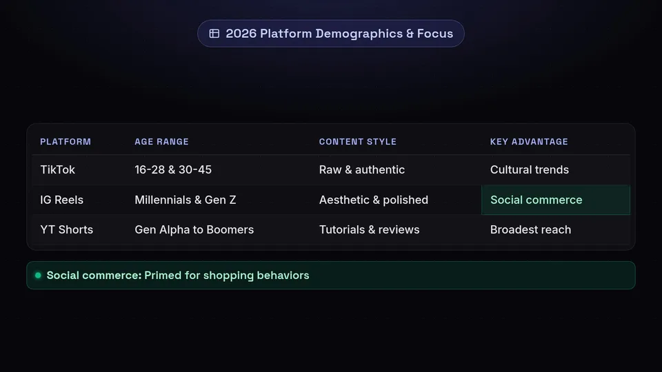The height and width of the screenshot is (372, 662).
Task: Click the KEY ADVANTAGE column header
Action: [x=529, y=142]
